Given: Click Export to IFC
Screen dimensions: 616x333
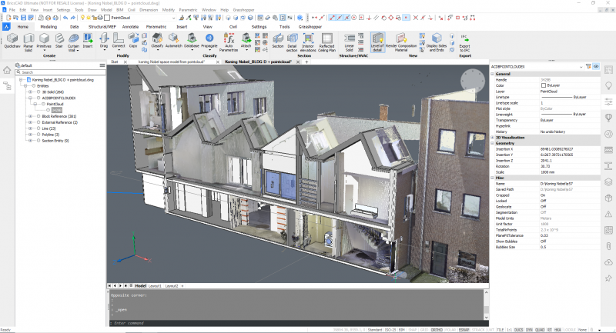Looking at the screenshot, I should click(465, 43).
